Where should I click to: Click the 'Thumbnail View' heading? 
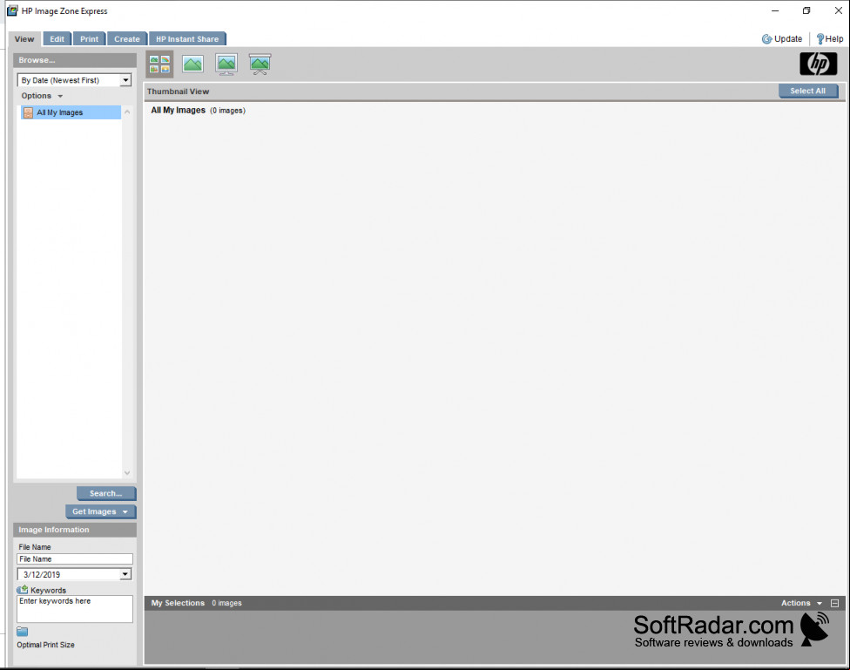(x=178, y=91)
